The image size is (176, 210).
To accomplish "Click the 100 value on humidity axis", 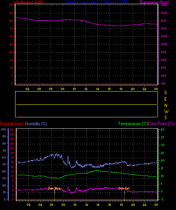I will 3,129.
